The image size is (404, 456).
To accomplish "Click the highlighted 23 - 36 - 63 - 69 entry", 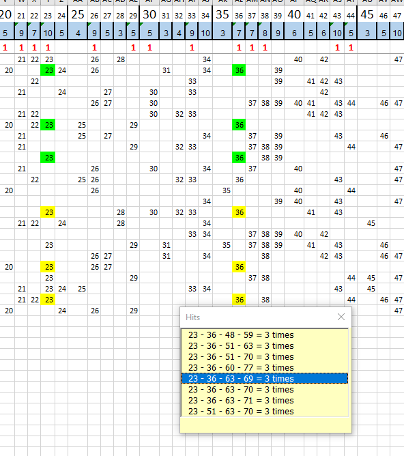I will coord(265,379).
